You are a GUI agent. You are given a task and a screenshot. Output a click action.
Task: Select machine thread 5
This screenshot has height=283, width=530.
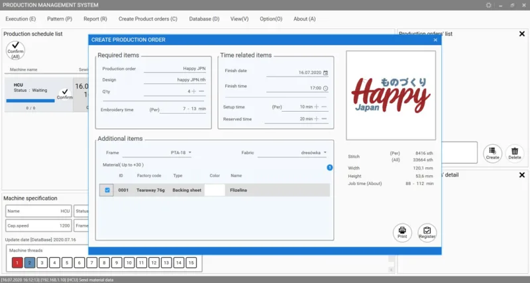click(67, 263)
